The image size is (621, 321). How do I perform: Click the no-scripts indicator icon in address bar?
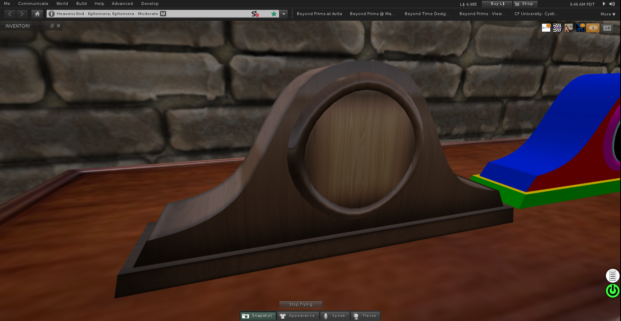(255, 14)
